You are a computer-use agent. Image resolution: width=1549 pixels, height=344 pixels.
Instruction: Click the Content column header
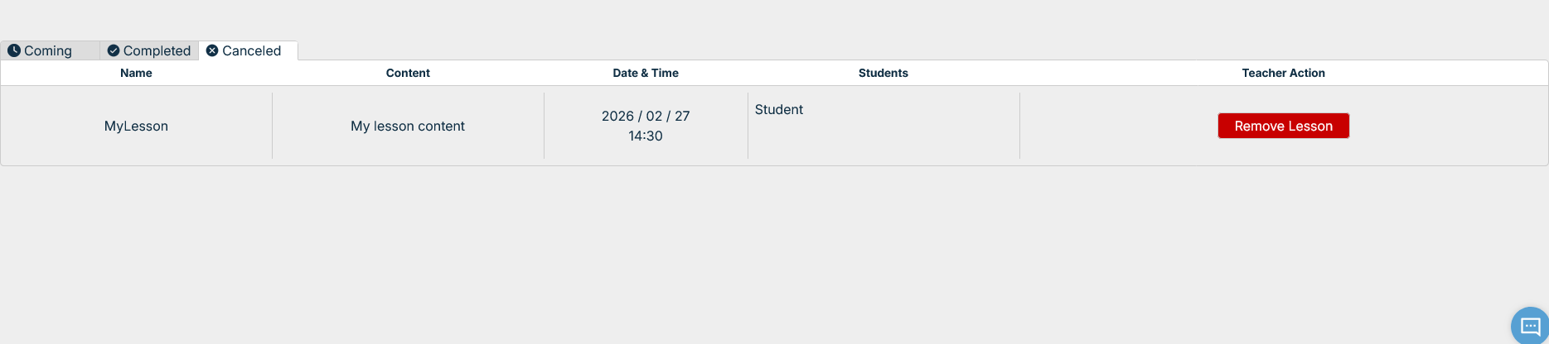point(408,73)
